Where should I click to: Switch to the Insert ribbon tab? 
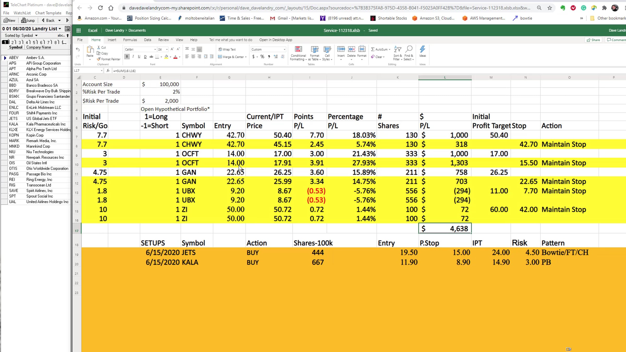tap(112, 40)
